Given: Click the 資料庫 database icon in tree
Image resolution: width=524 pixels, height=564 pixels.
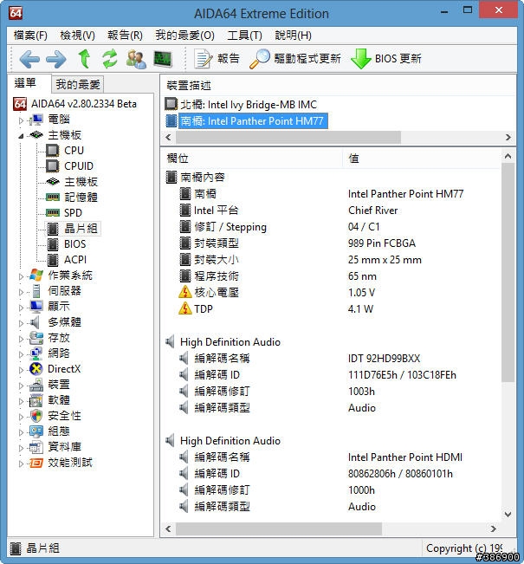Looking at the screenshot, I should tap(36, 447).
